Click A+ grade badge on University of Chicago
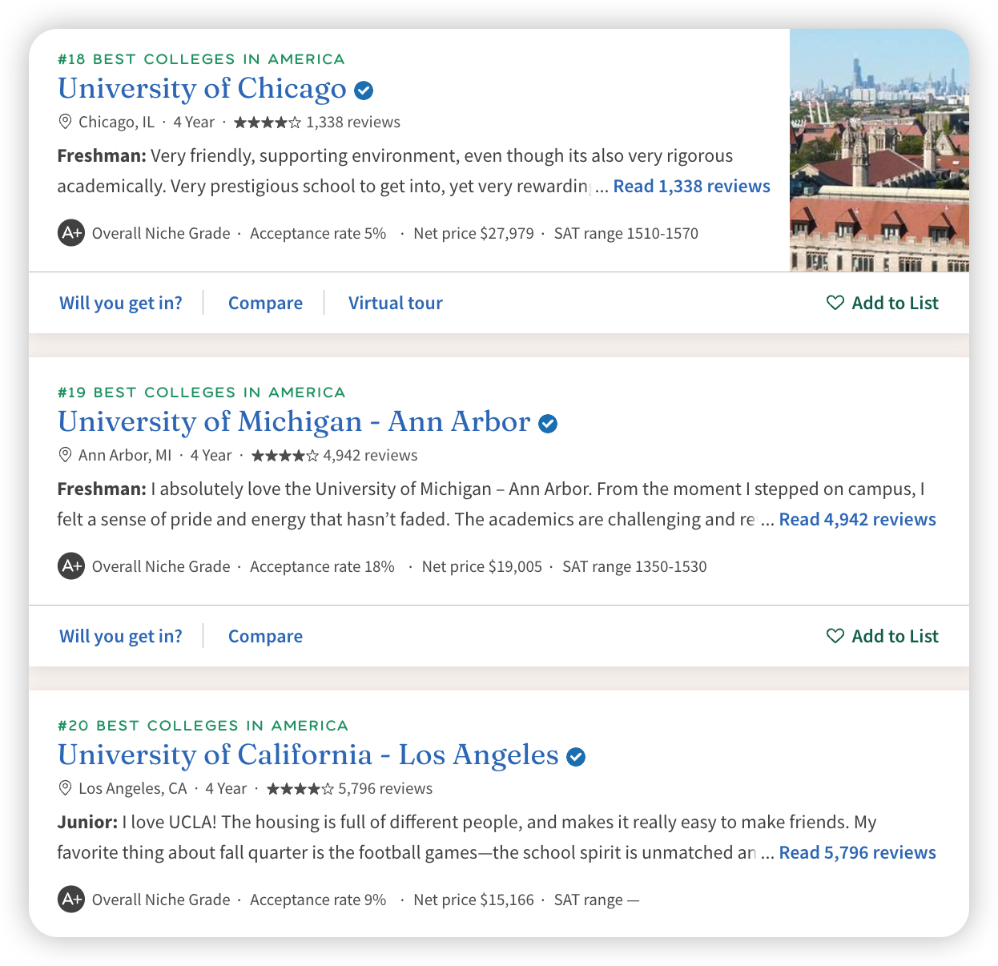998x966 pixels. coord(71,233)
